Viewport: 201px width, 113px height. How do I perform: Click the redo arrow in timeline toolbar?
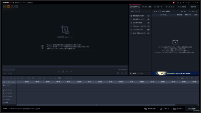[8, 78]
